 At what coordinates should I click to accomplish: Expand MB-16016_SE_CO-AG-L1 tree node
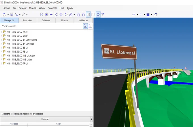coord(2,32)
